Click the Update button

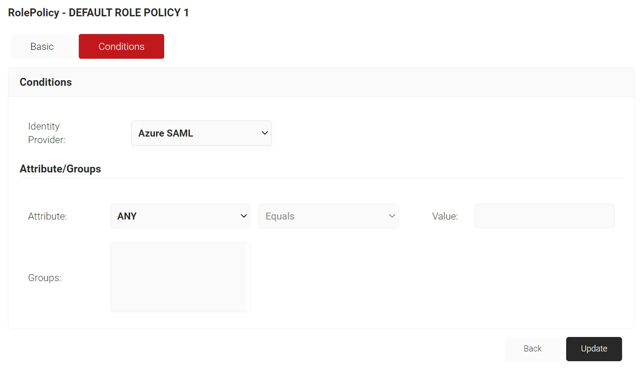594,349
